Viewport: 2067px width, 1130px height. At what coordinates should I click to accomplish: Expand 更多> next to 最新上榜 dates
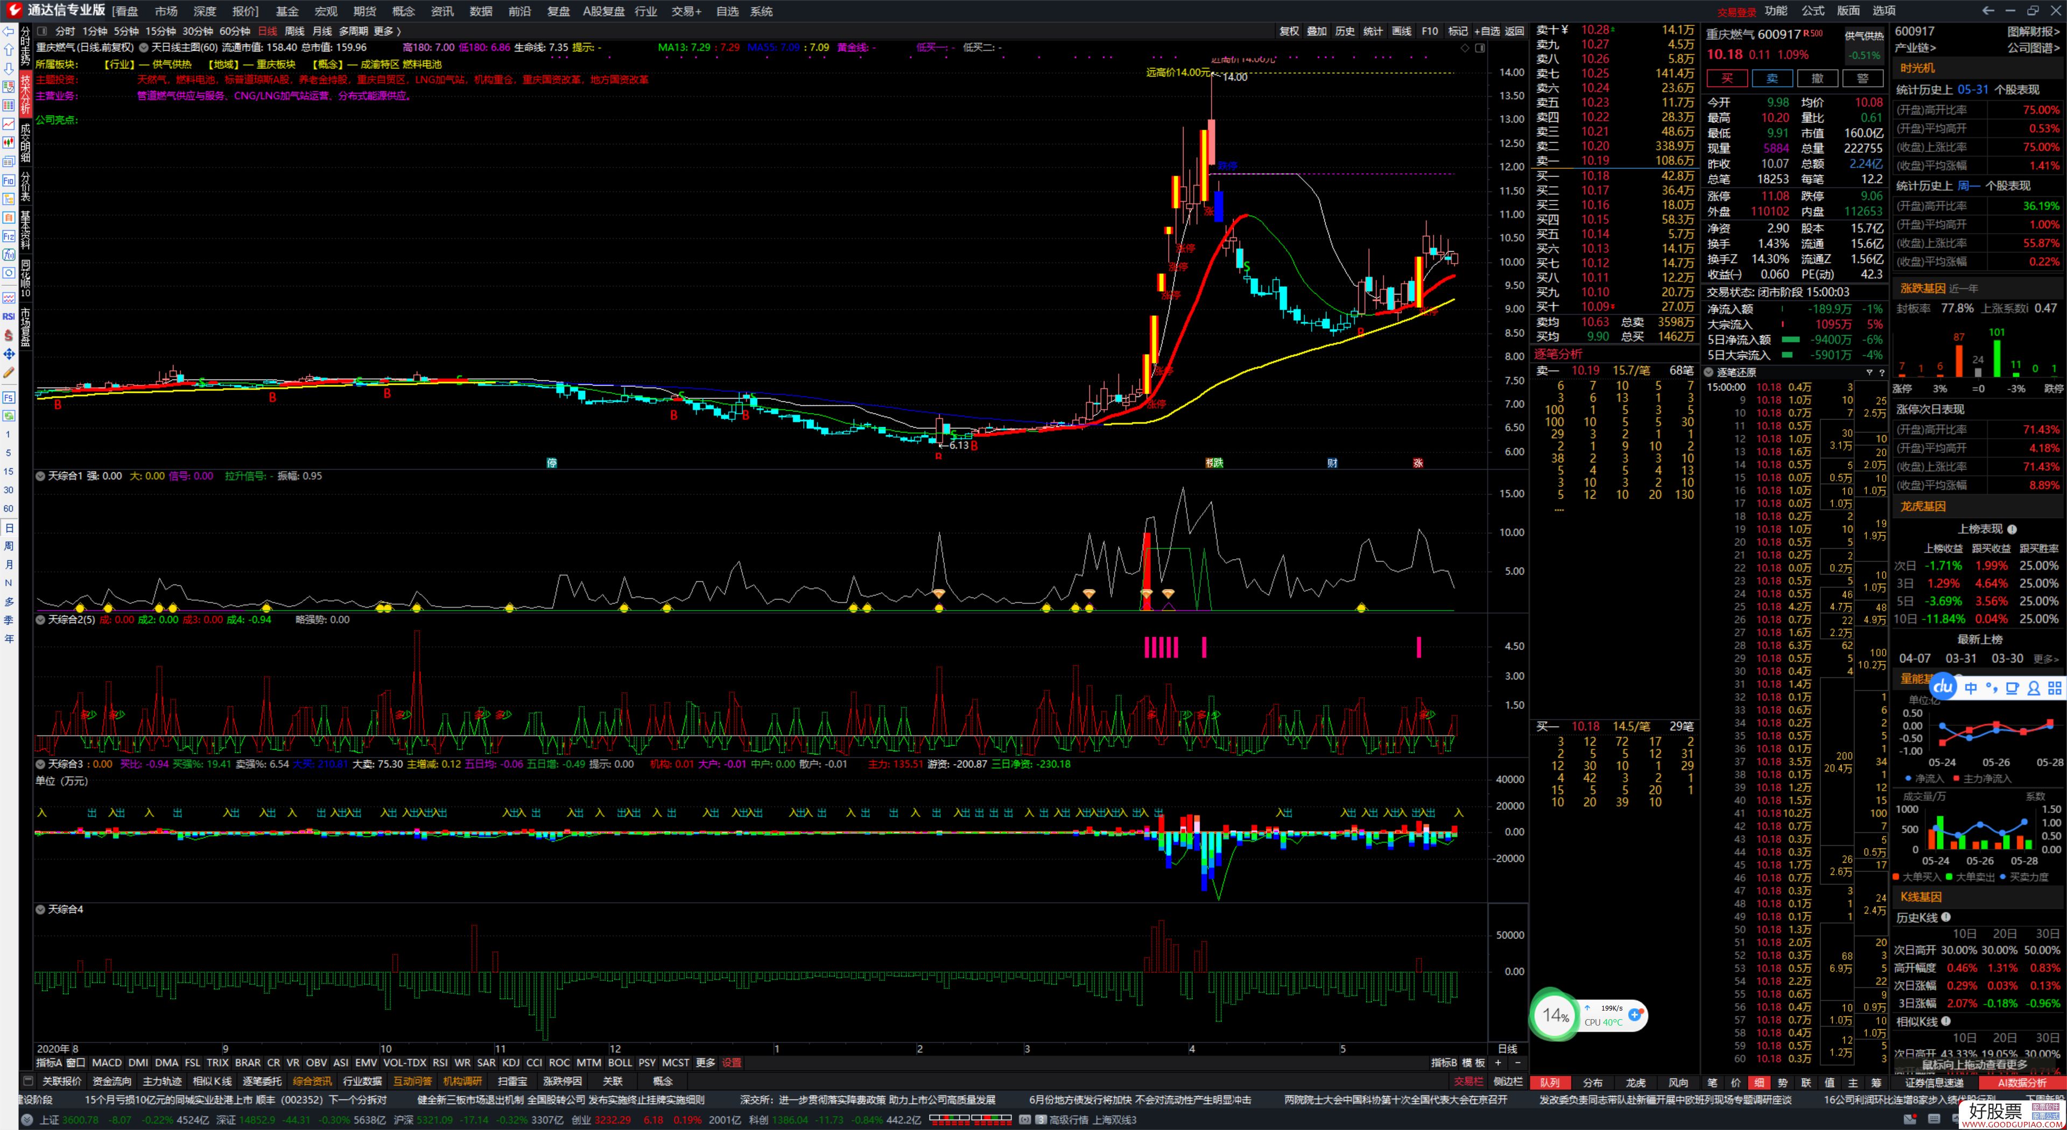2045,659
